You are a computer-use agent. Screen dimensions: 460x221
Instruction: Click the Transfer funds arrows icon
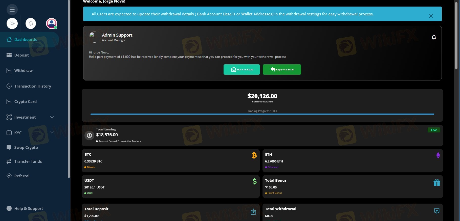point(9,161)
